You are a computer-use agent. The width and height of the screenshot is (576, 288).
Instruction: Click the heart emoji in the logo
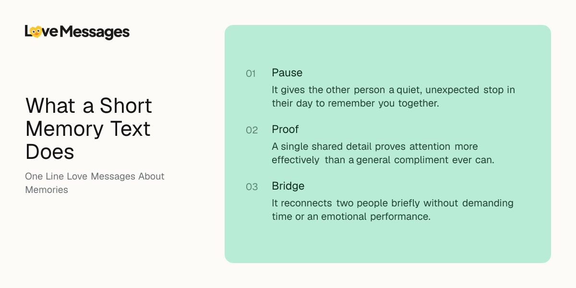click(36, 32)
